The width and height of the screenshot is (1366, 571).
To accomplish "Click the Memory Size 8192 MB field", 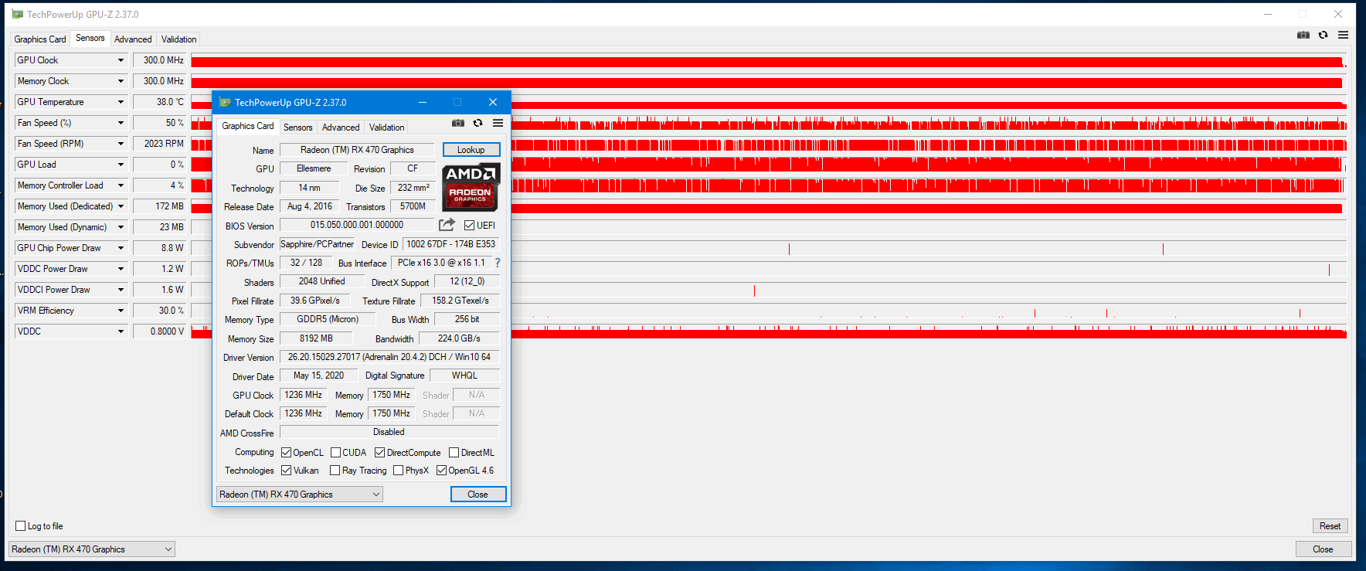I will (316, 338).
